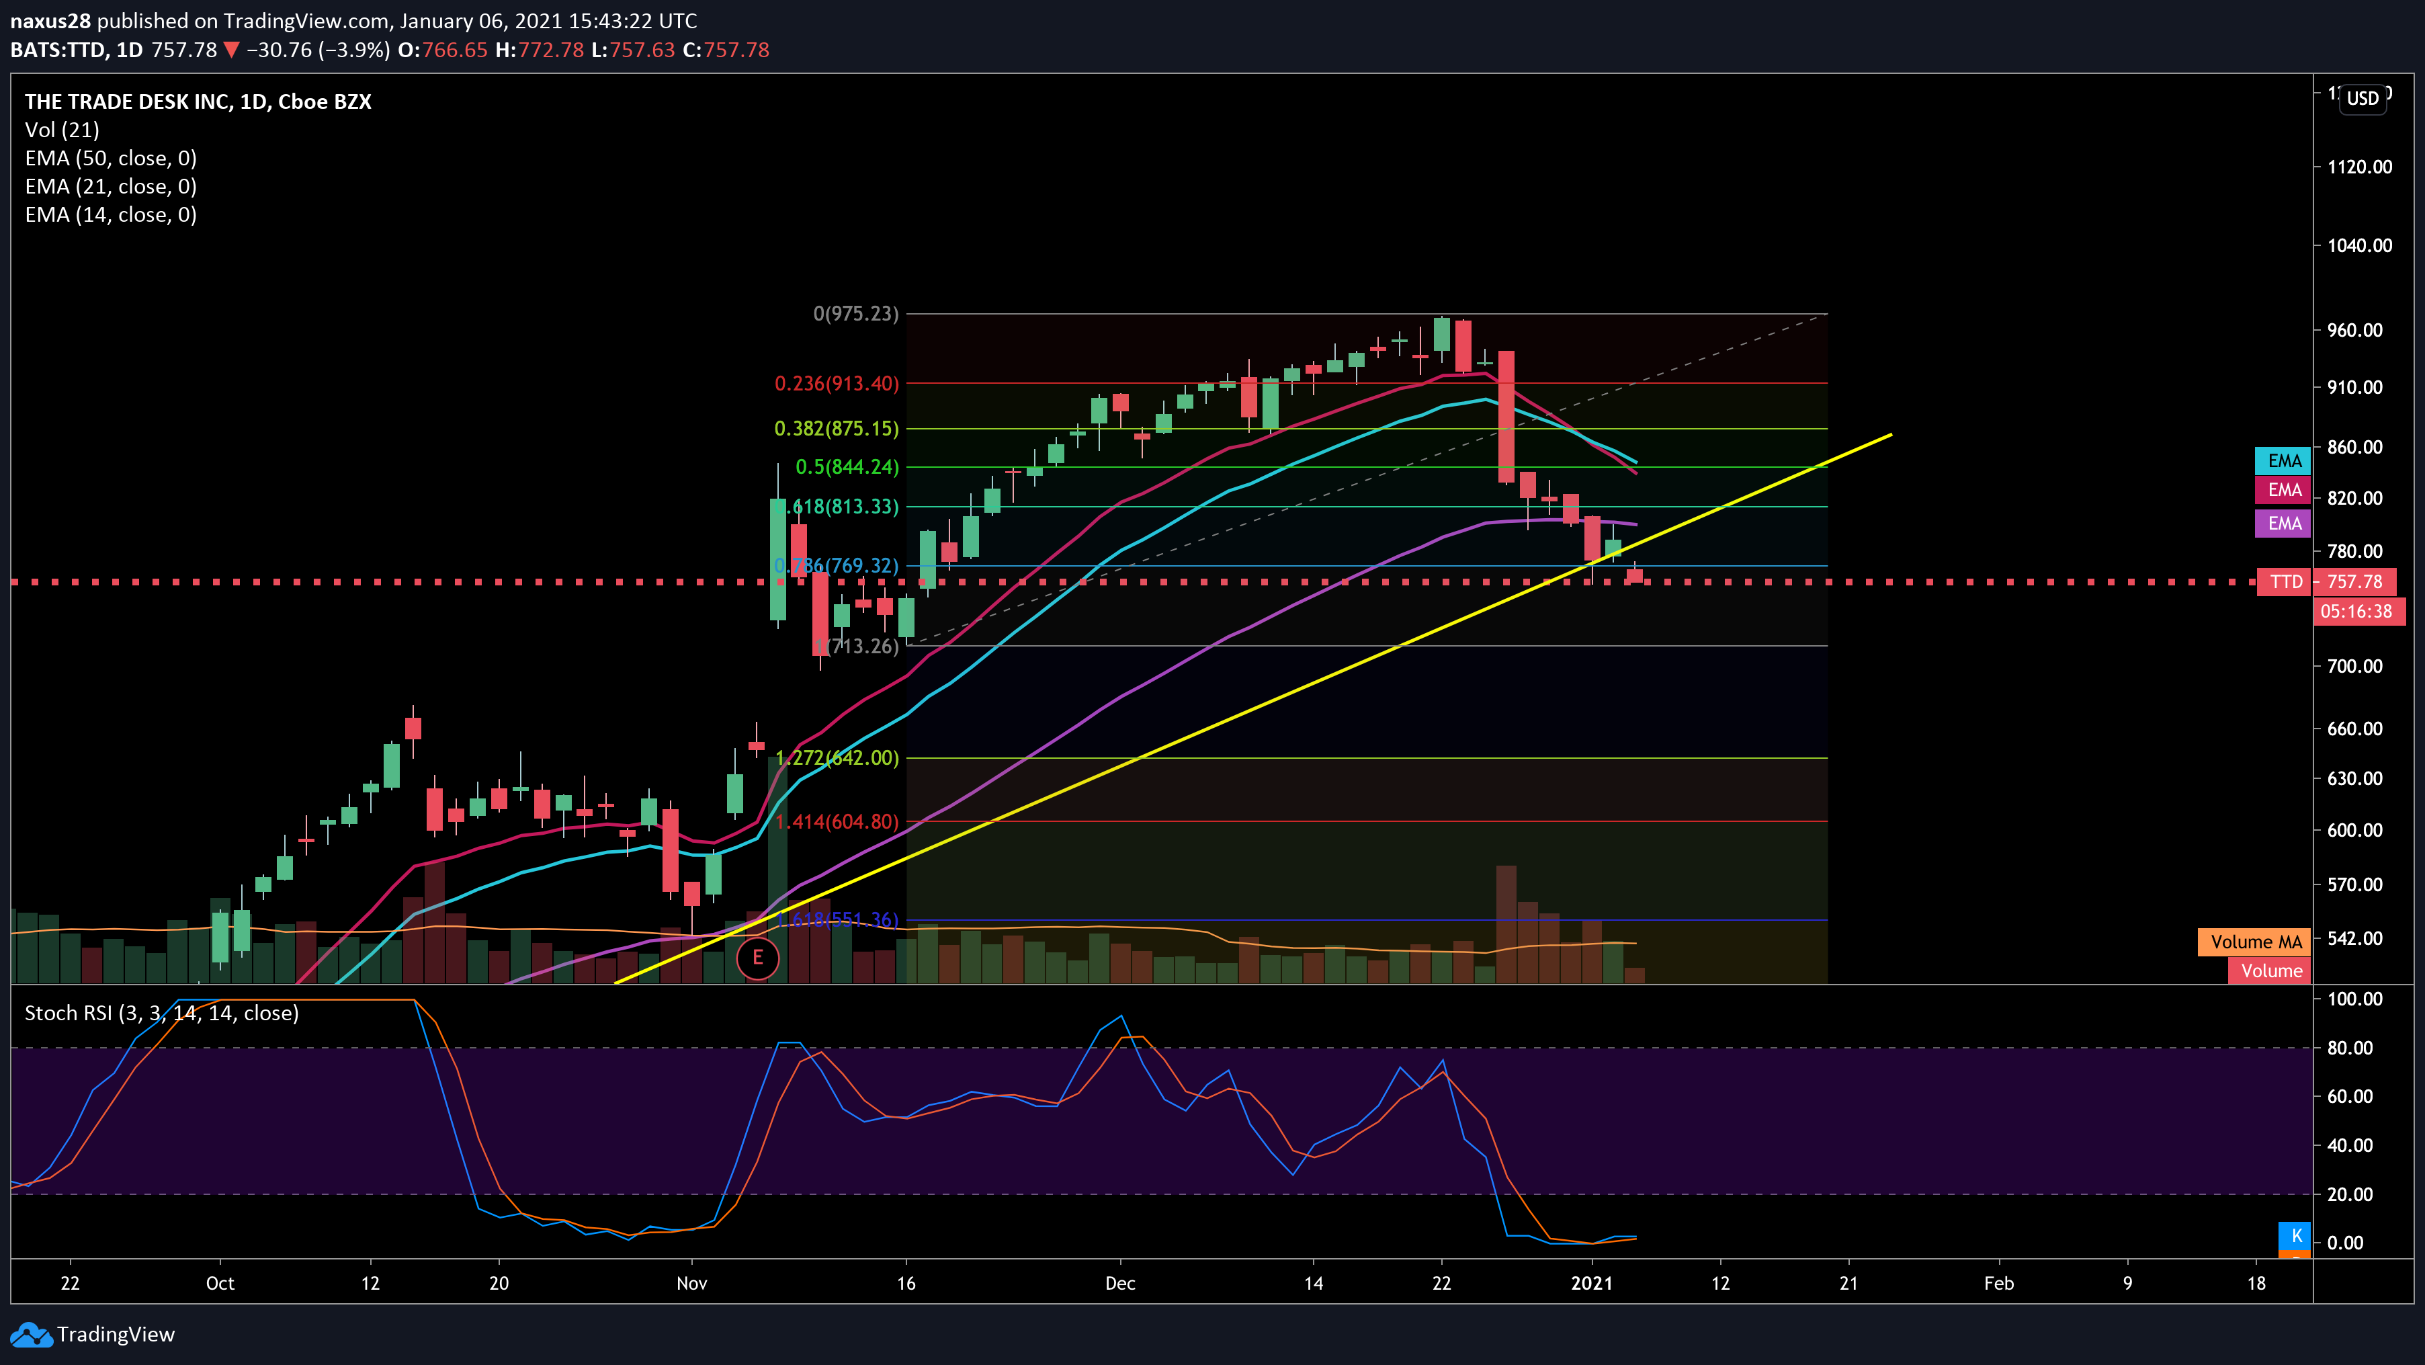Click the Fibonacci 1.272 (642.00) level label

837,758
